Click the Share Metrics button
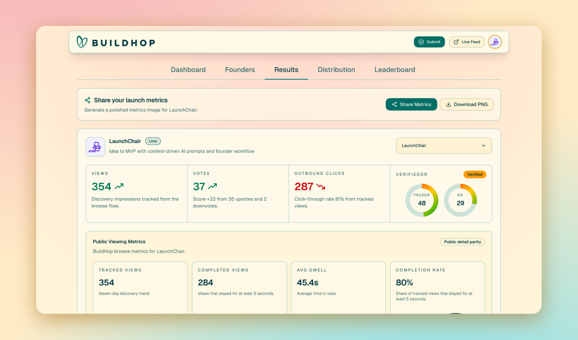578x340 pixels. coord(411,104)
